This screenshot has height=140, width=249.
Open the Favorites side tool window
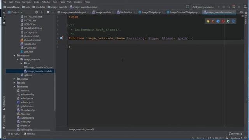pos(4,122)
